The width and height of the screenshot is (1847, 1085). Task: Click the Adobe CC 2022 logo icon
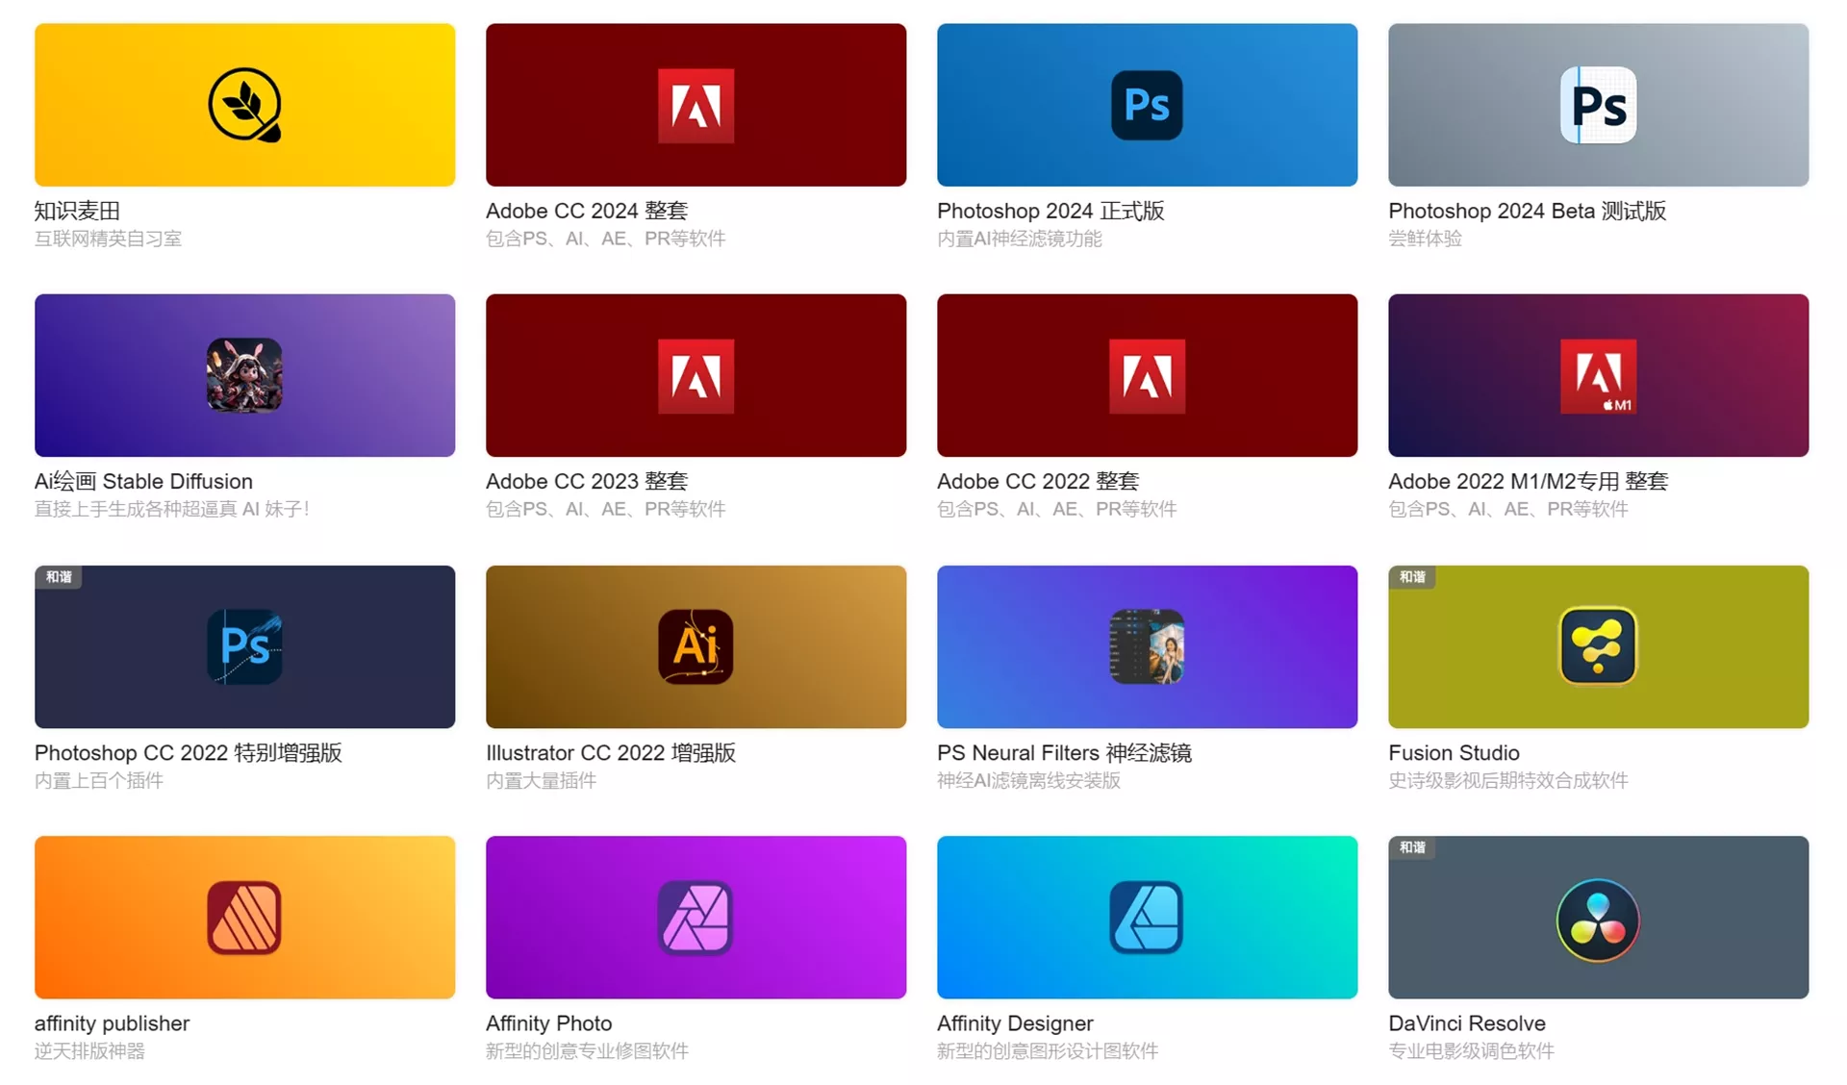tap(1147, 375)
